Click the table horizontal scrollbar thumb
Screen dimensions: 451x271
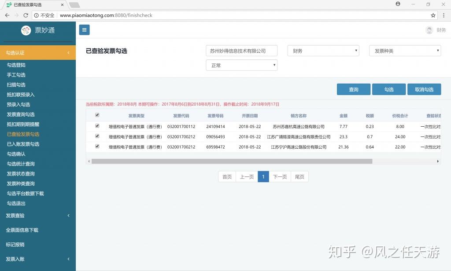[232, 161]
